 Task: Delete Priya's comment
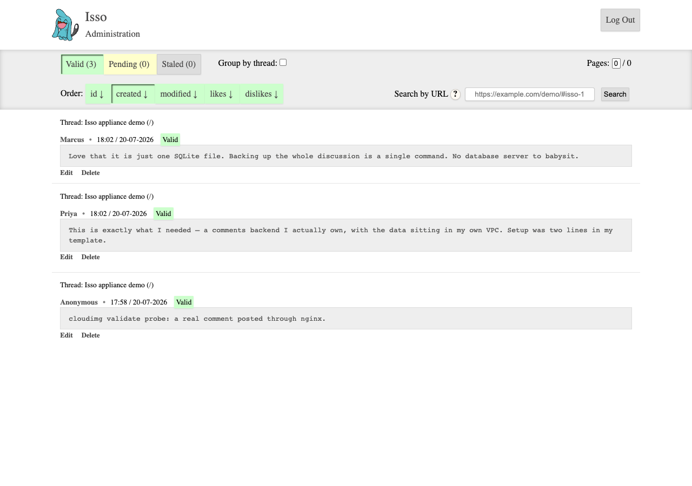click(x=90, y=257)
